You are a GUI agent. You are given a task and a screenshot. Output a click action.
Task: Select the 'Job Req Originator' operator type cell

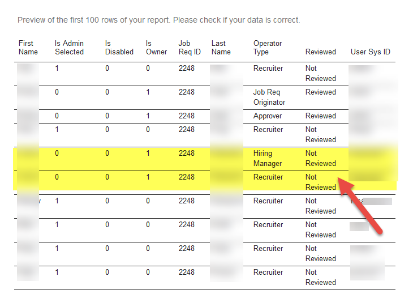[x=269, y=97]
